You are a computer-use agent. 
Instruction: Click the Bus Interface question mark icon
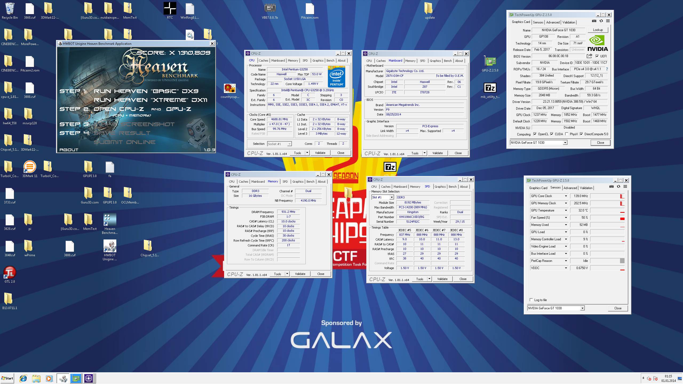pyautogui.click(x=607, y=69)
